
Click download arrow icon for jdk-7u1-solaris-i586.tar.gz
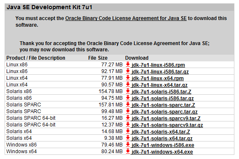coord(128,98)
